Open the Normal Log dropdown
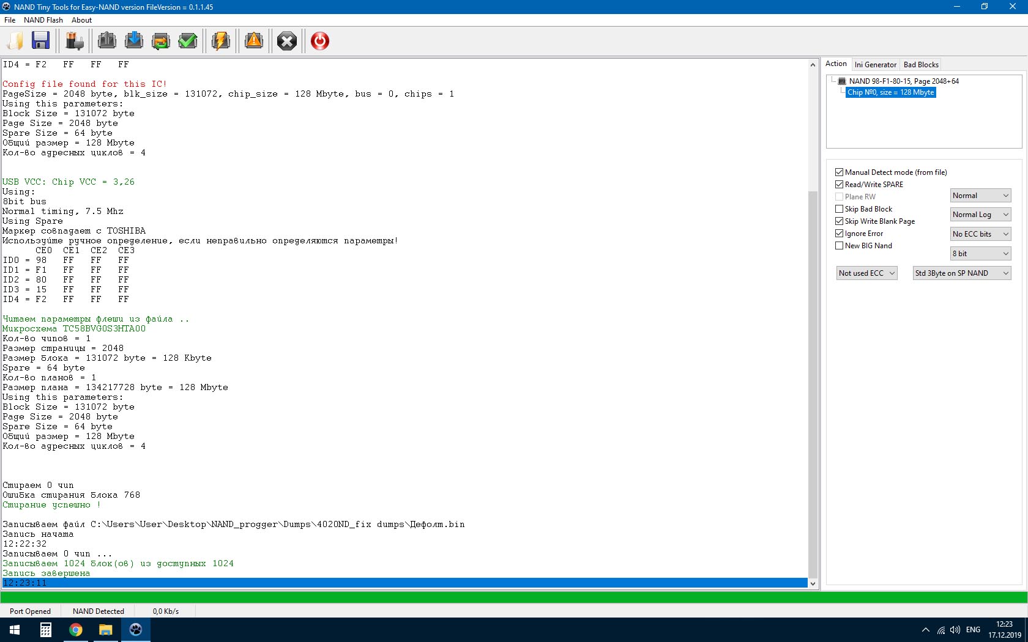1028x642 pixels. 980,215
